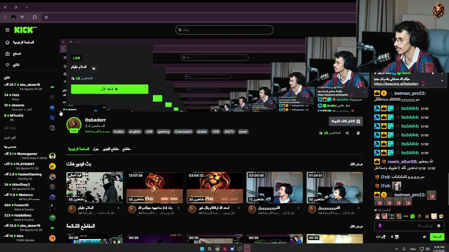Open chat settings gear icon

point(424,237)
